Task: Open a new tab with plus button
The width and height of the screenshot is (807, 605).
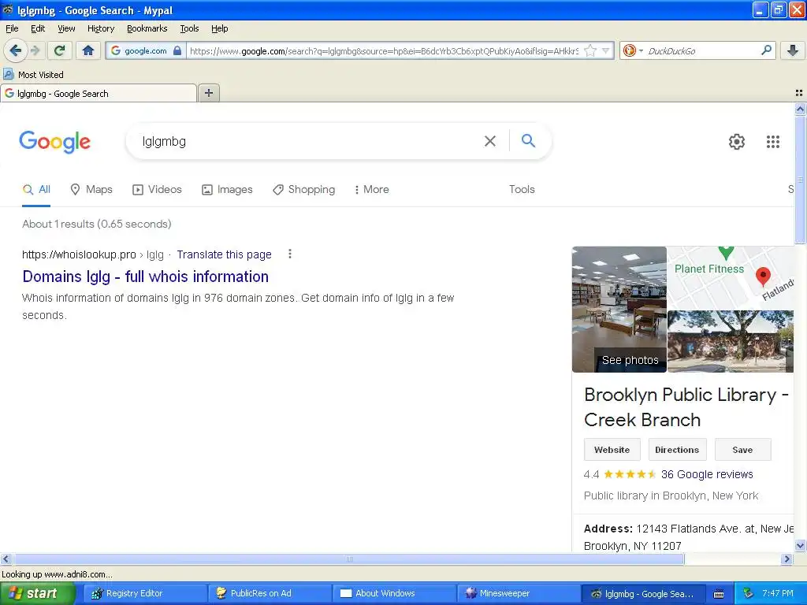Action: (x=208, y=93)
